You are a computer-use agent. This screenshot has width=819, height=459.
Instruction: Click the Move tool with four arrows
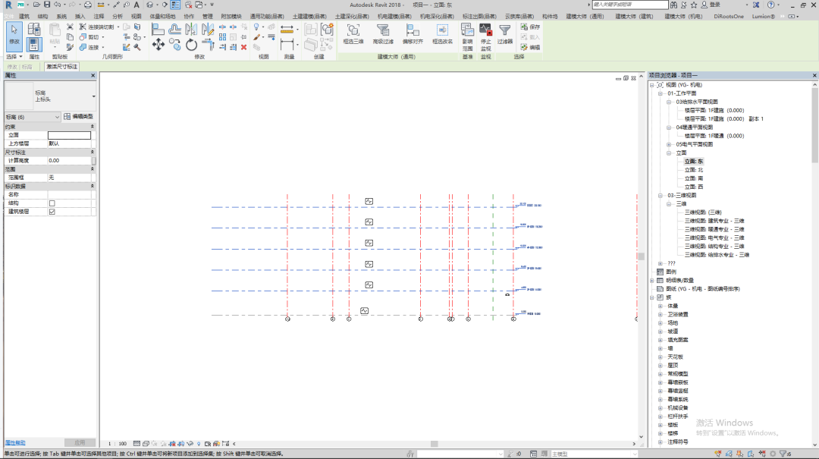(158, 45)
